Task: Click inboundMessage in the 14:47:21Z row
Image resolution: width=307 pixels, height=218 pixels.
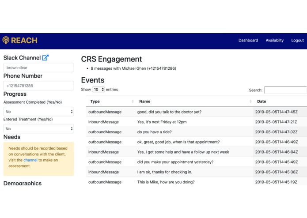Action: point(103,122)
